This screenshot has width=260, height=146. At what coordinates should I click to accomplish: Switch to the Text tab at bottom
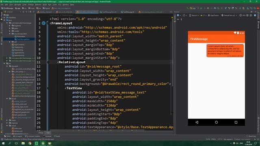(48, 133)
